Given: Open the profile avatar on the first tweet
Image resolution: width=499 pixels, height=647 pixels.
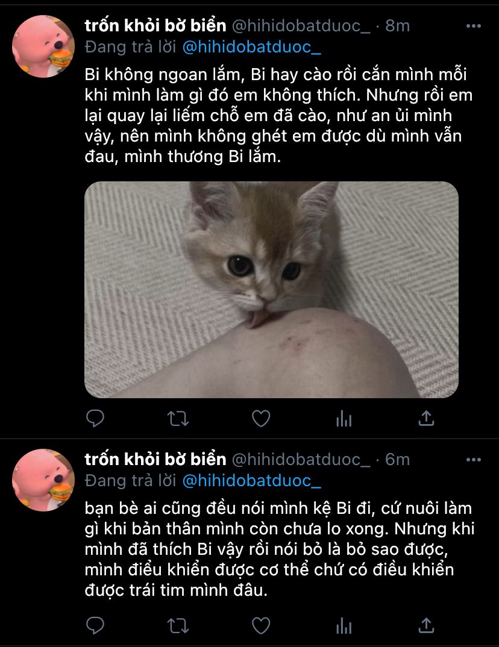Looking at the screenshot, I should [43, 46].
